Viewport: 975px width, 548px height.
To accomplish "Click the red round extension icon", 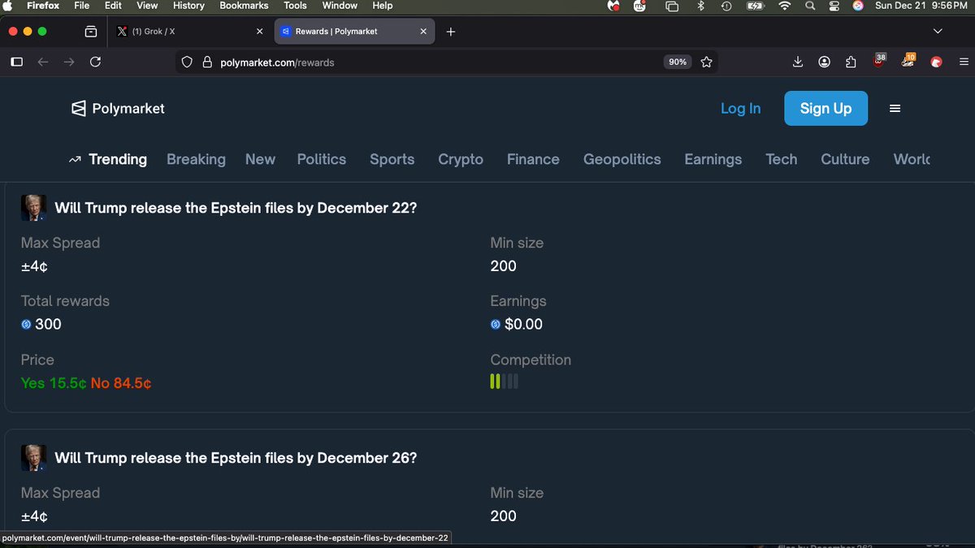I will pos(936,62).
